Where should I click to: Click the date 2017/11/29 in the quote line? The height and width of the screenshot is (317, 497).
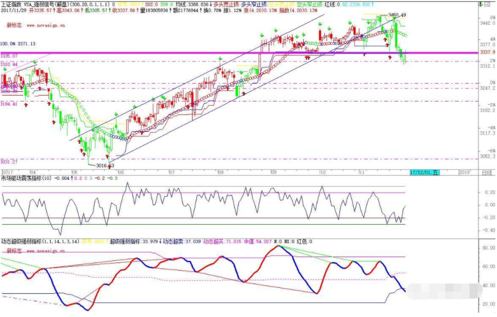pos(13,10)
